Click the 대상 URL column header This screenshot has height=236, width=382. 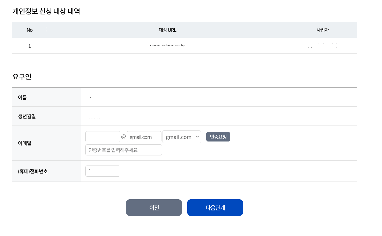pyautogui.click(x=167, y=30)
